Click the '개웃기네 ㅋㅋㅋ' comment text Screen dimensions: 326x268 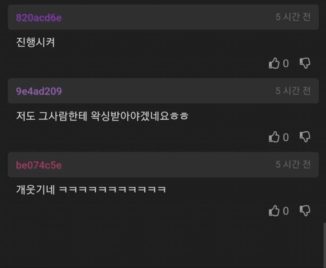91,189
